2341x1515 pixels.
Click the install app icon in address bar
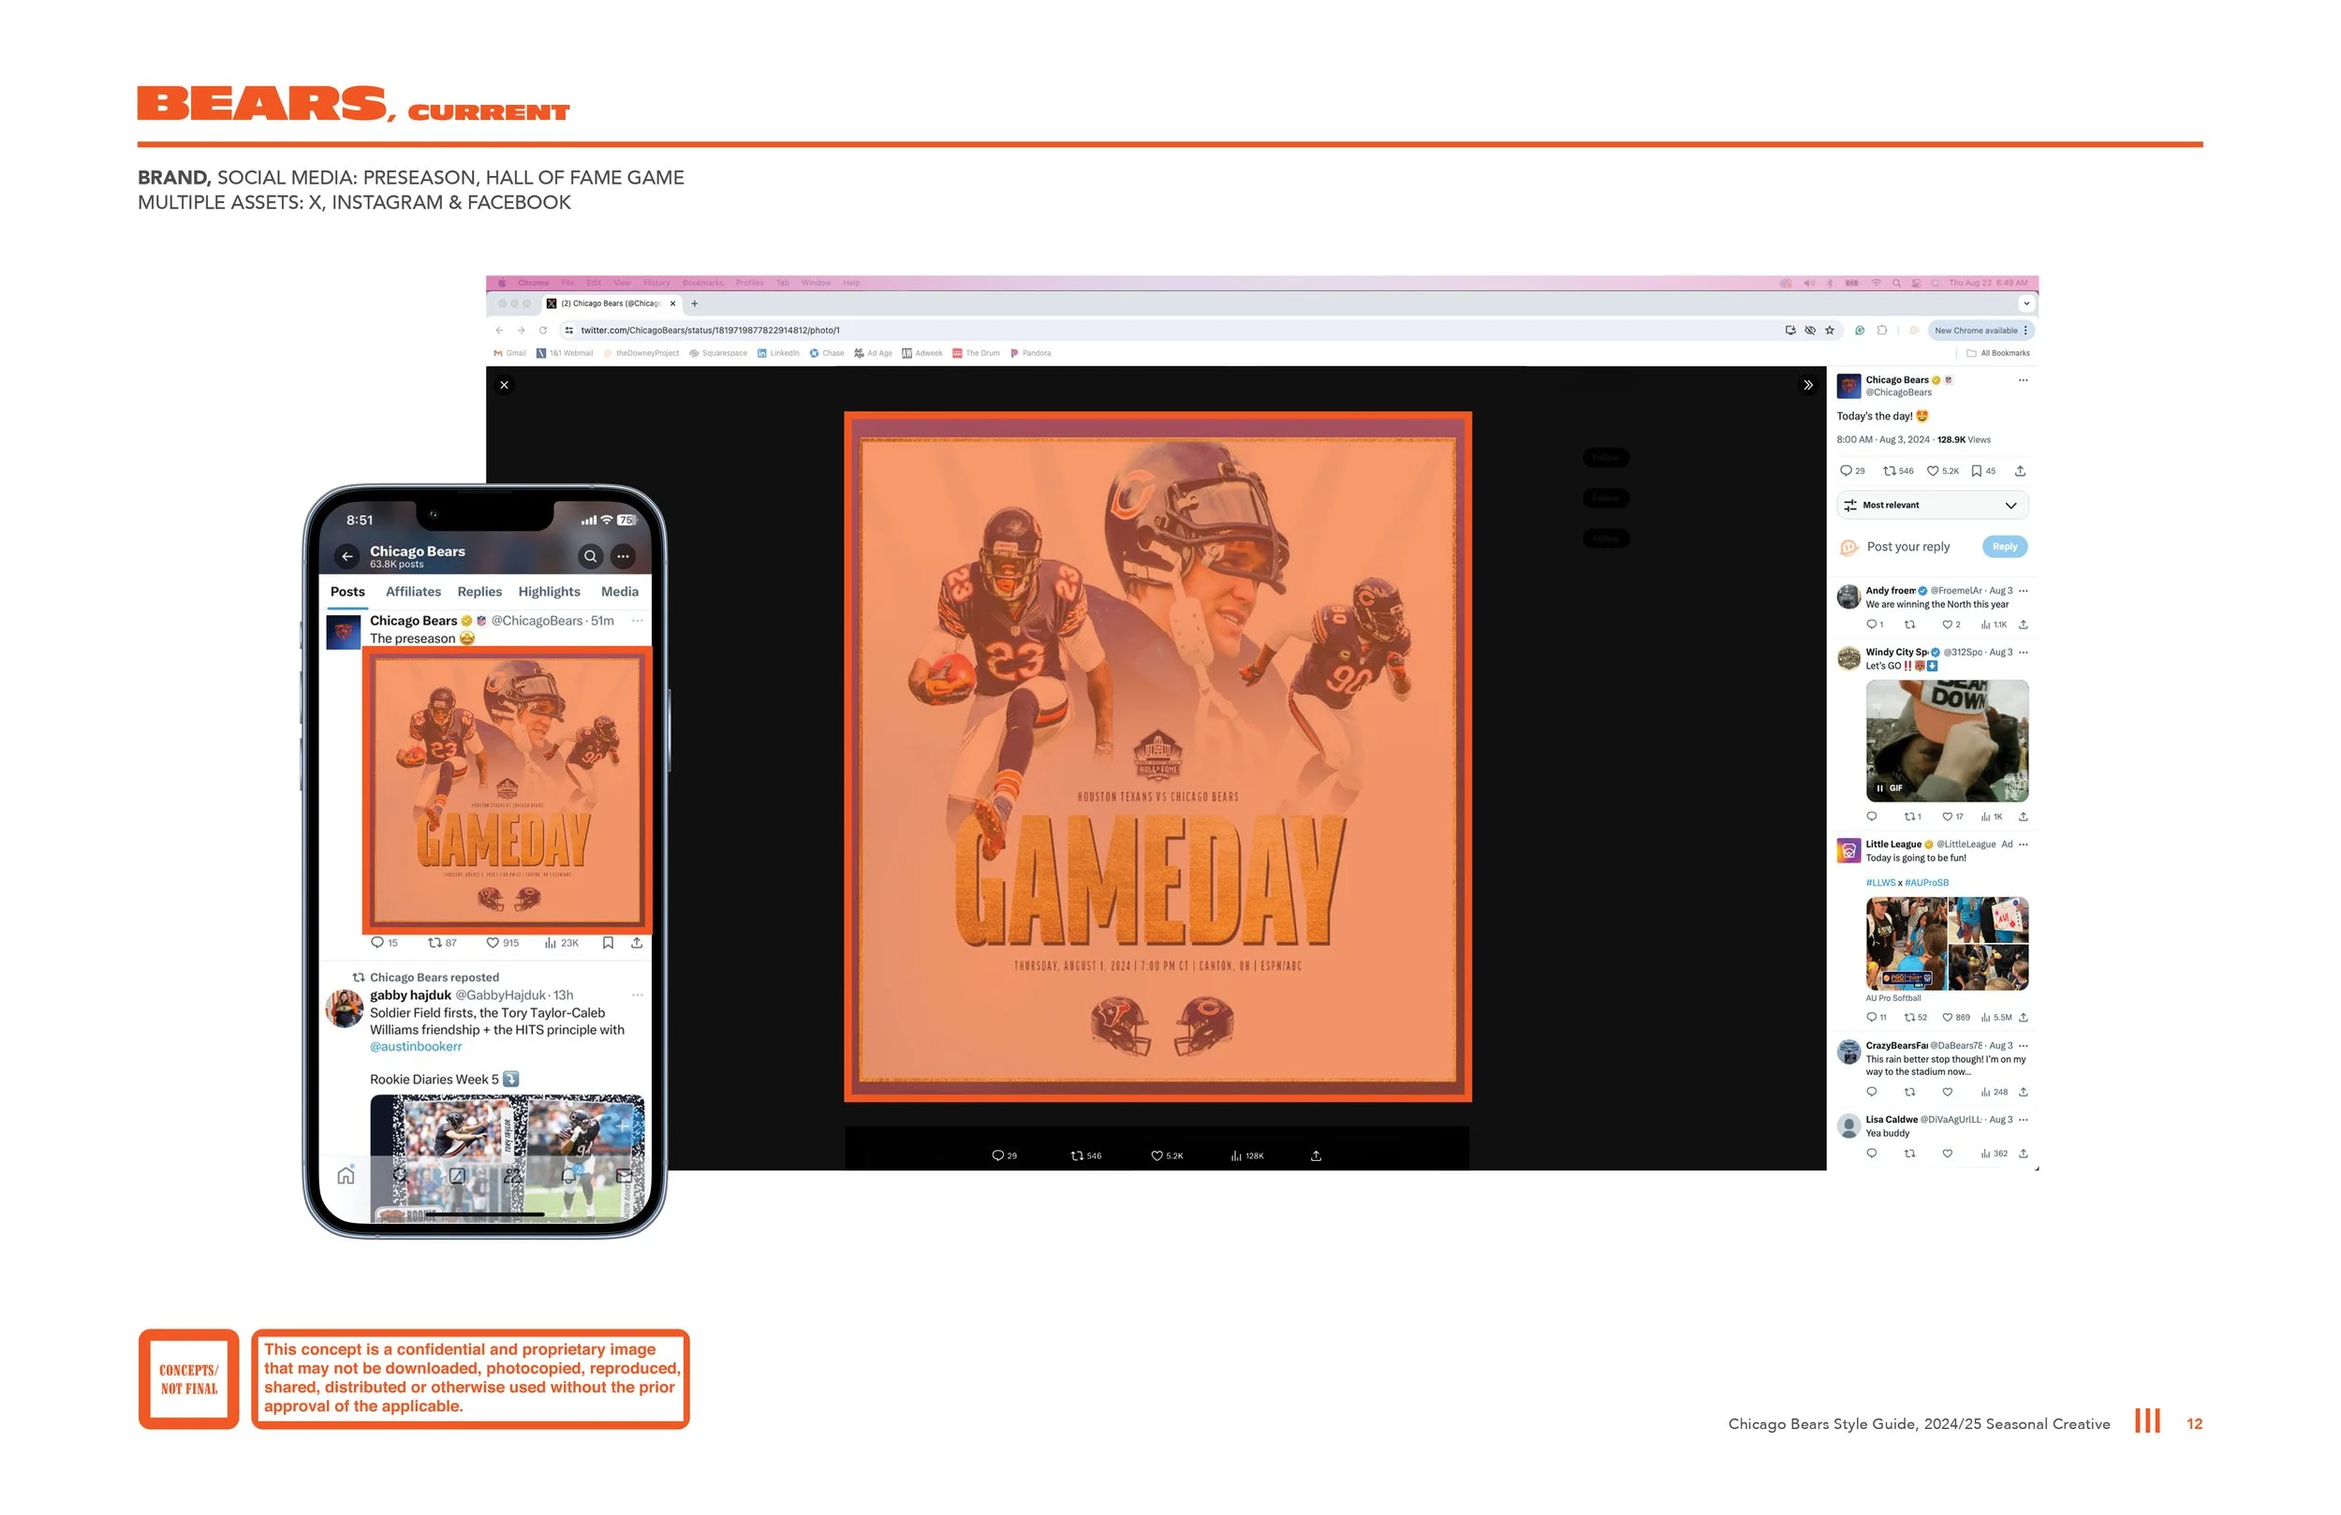tap(1790, 331)
